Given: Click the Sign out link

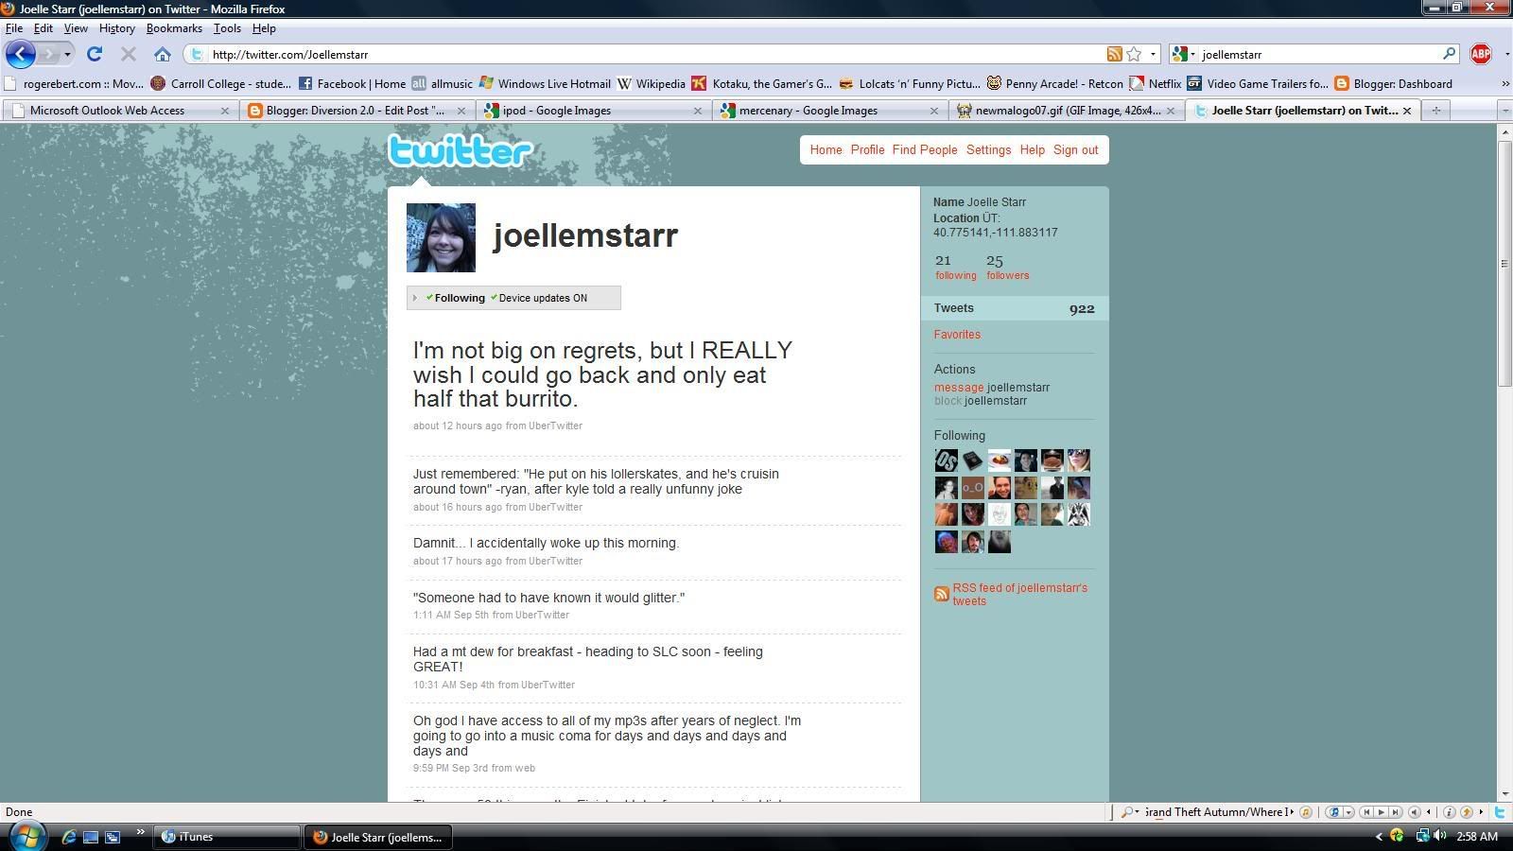Looking at the screenshot, I should (x=1076, y=149).
